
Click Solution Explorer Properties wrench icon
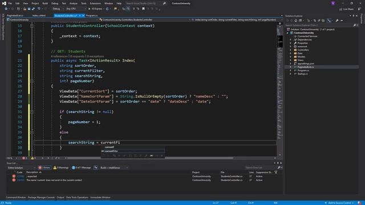tap(337, 20)
